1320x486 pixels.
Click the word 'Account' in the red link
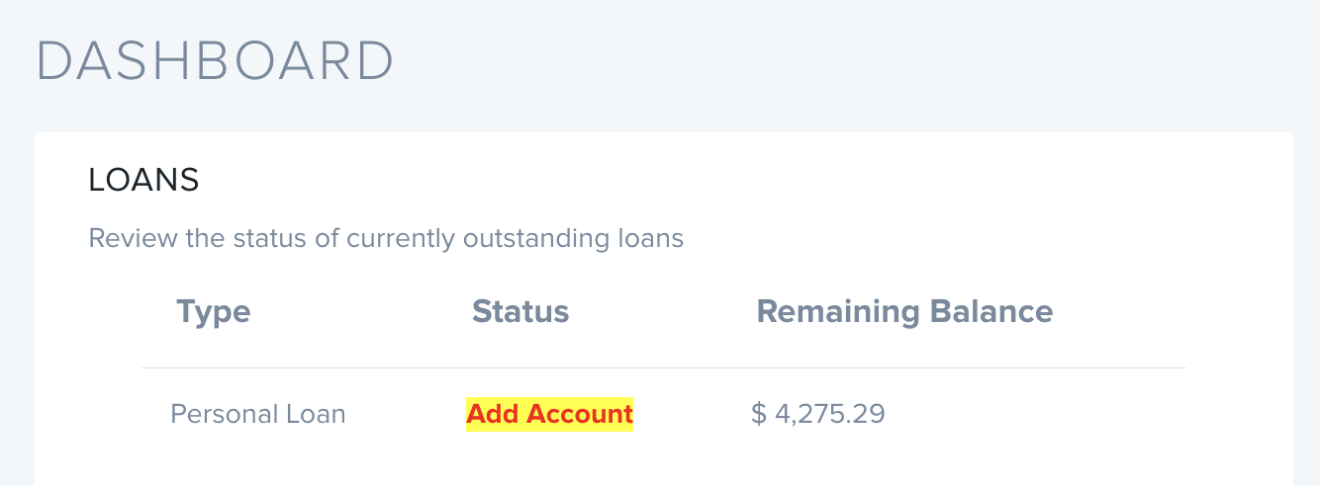(579, 414)
